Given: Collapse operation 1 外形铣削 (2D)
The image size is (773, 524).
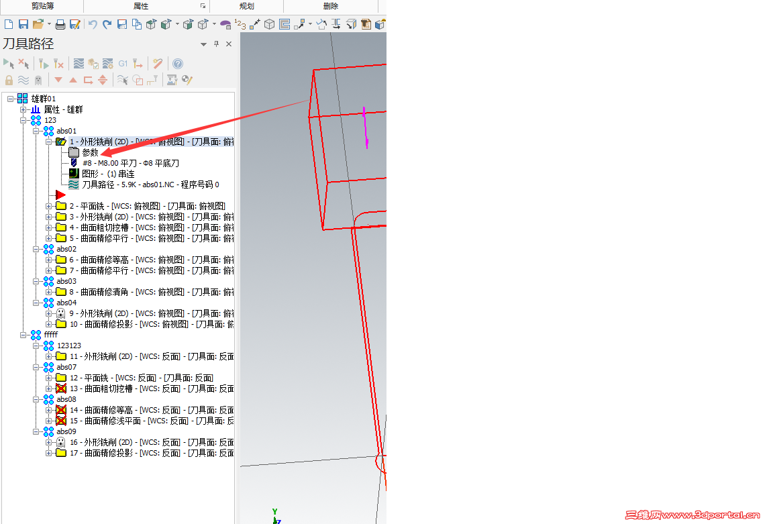Looking at the screenshot, I should (x=49, y=142).
